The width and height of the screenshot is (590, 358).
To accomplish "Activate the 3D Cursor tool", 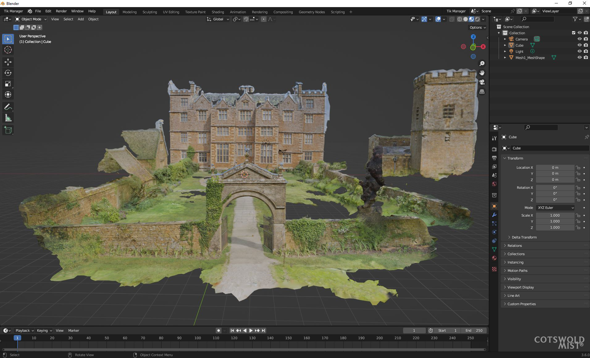I will coord(8,50).
